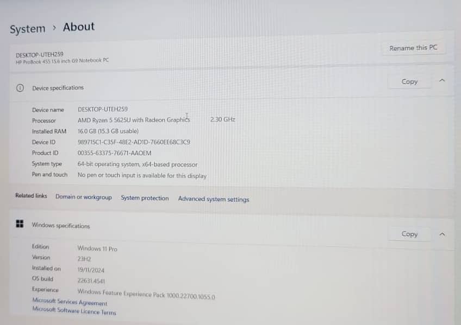Collapse the Windows specifications section
Screen dimensions: 461x325
(x=442, y=234)
